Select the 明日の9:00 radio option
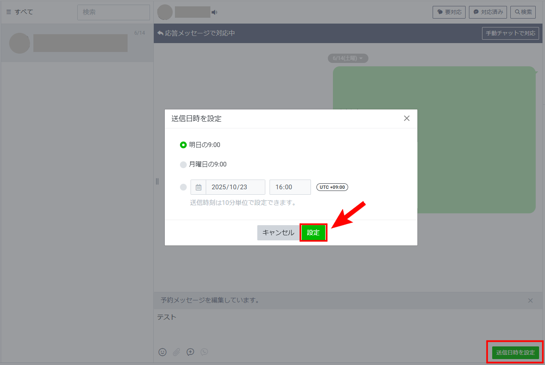The height and width of the screenshot is (365, 545). pyautogui.click(x=183, y=145)
